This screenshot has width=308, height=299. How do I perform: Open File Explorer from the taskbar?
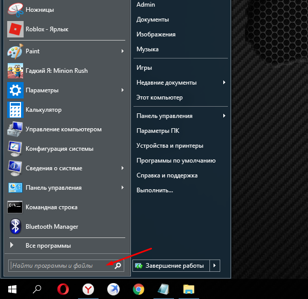(x=189, y=289)
